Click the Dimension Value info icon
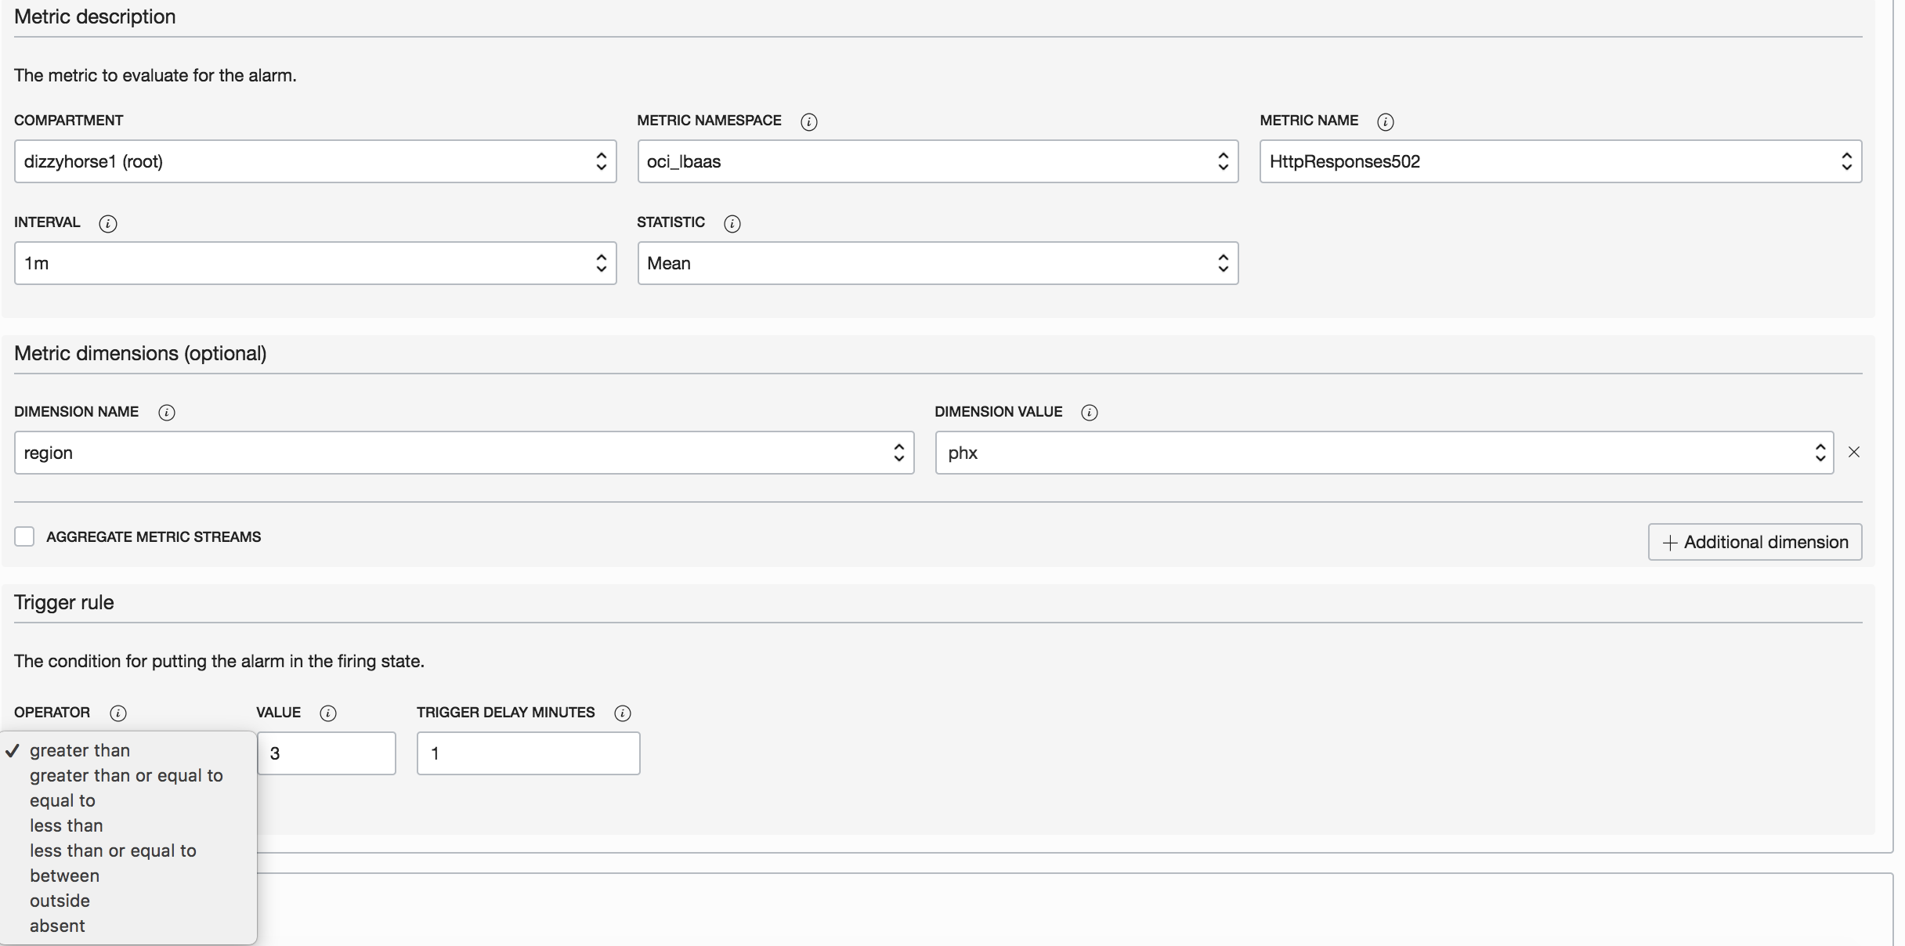Image resolution: width=1905 pixels, height=946 pixels. tap(1090, 413)
